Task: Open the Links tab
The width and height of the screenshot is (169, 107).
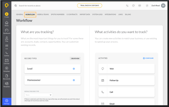Action: click(x=121, y=15)
